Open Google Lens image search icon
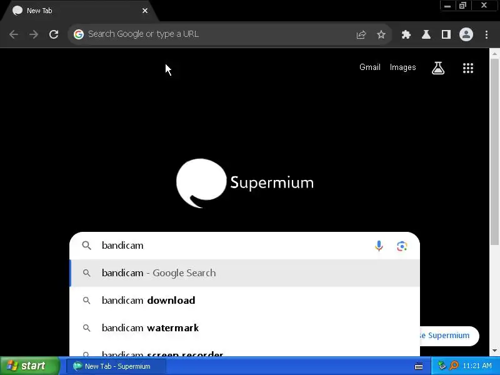The height and width of the screenshot is (375, 500). [x=402, y=246]
